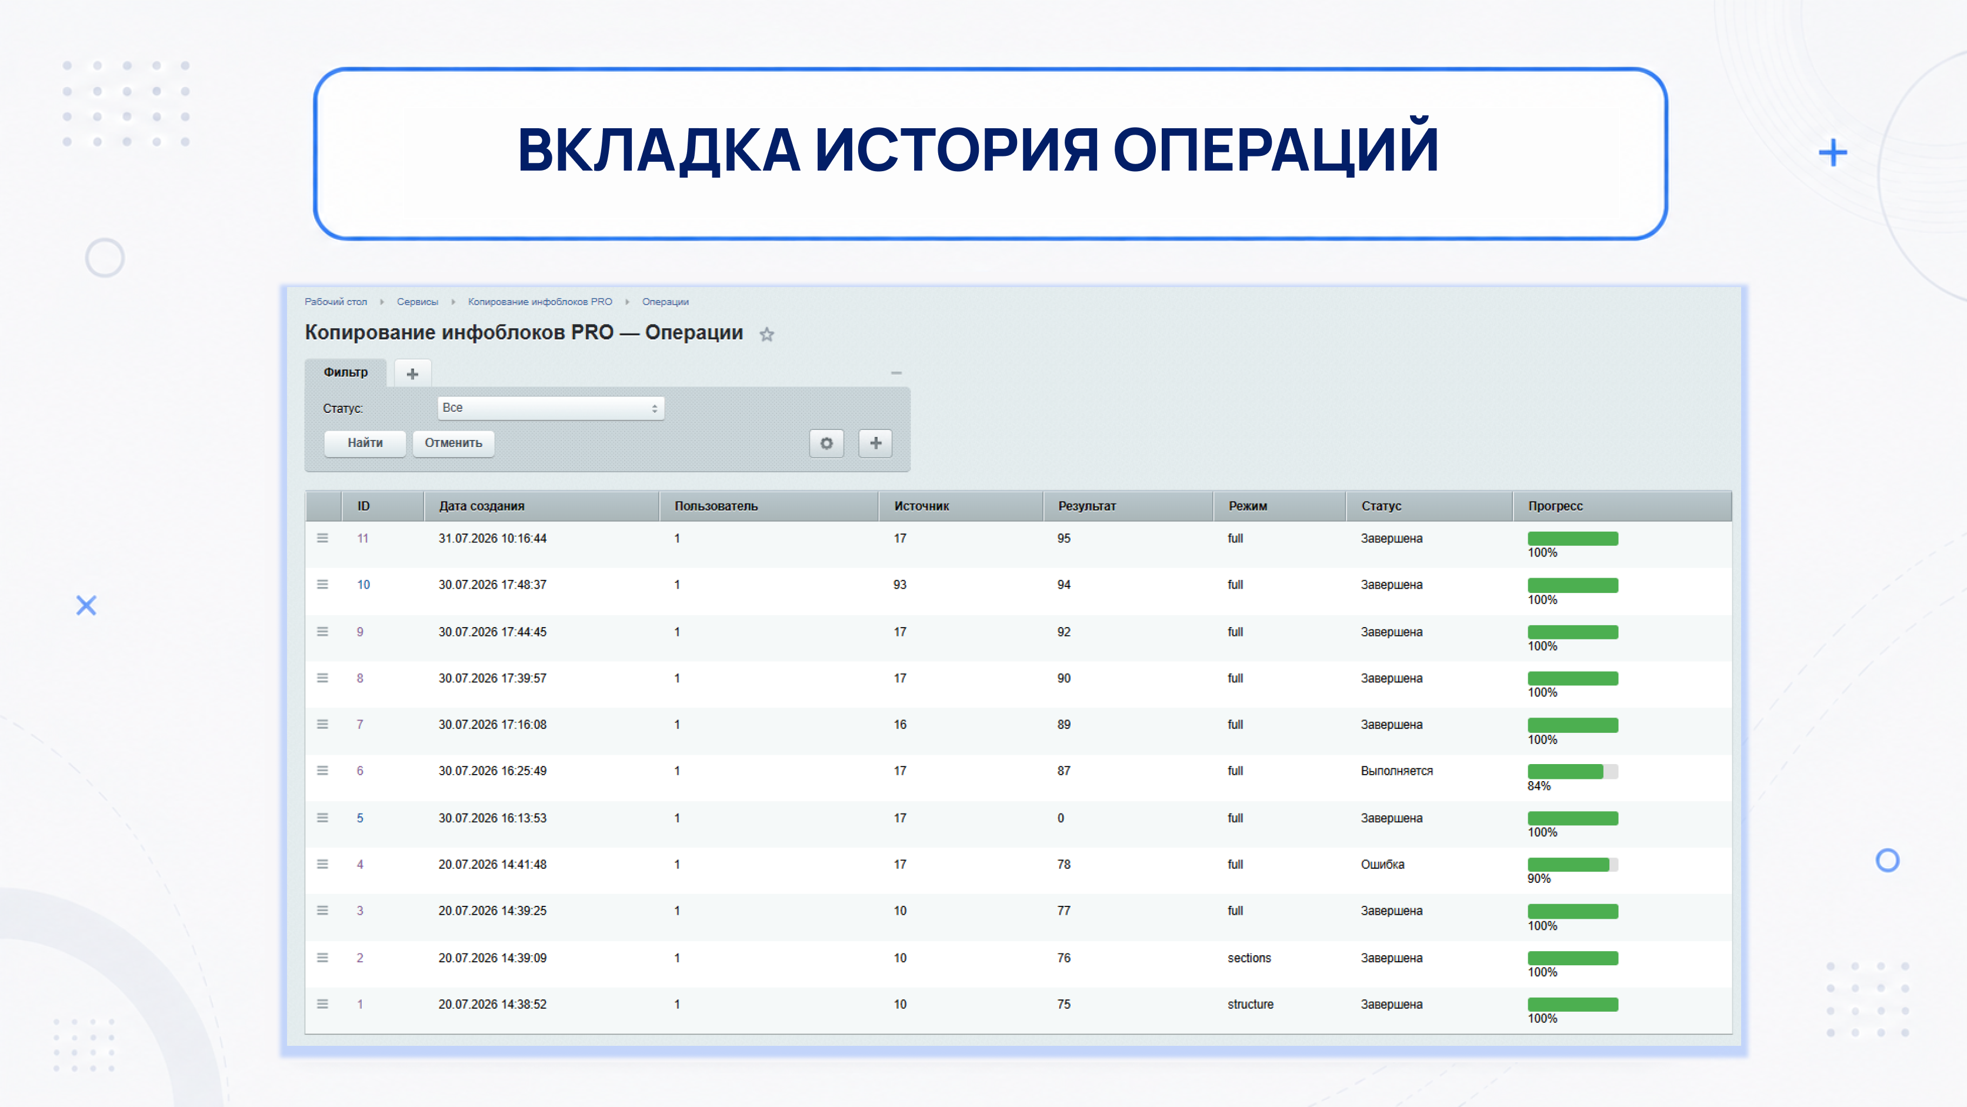
Task: Expand breadcrumb arrow after Рабочий стол
Action: click(x=382, y=302)
